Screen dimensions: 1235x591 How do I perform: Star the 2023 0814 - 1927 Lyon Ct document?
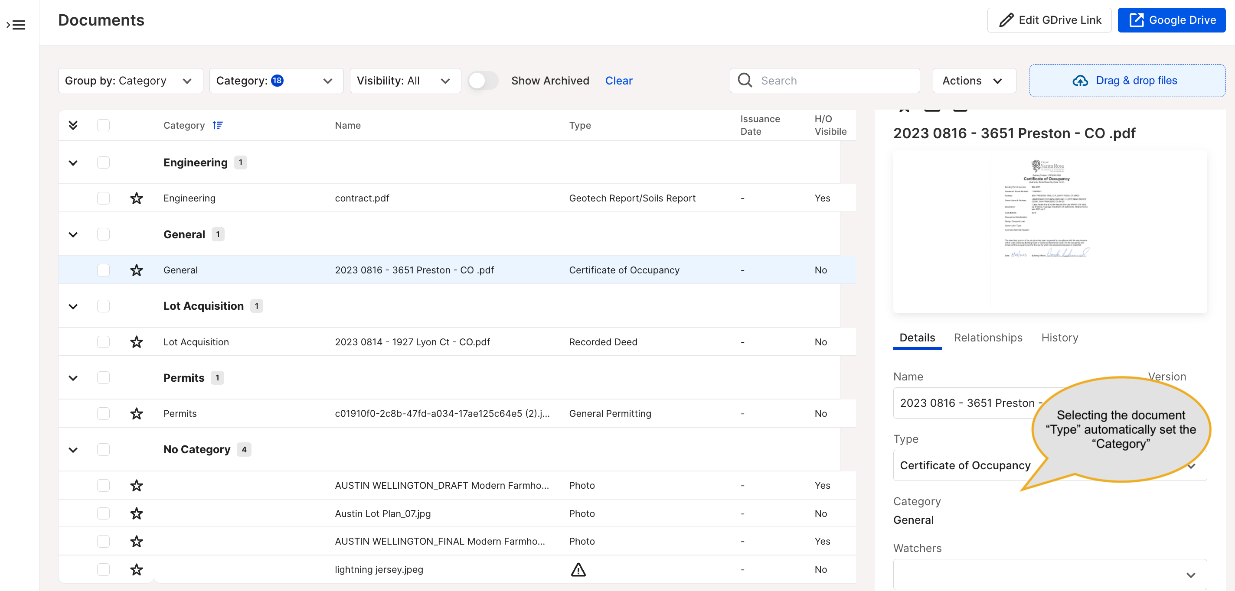[137, 341]
